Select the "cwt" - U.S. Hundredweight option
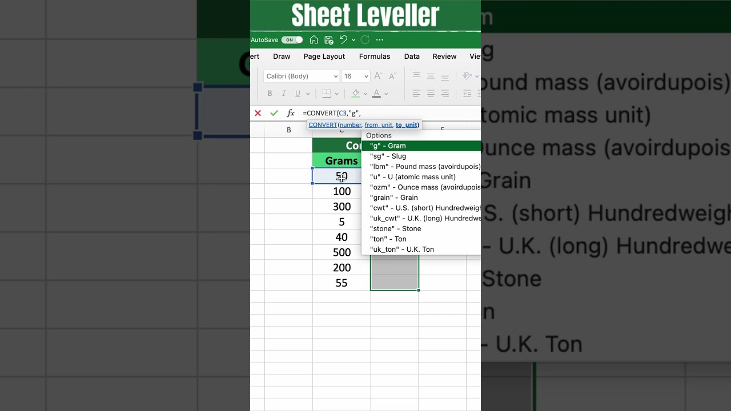This screenshot has height=411, width=731. pyautogui.click(x=421, y=208)
